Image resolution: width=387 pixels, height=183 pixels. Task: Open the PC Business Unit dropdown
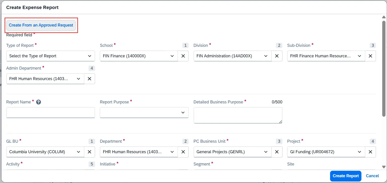pos(233,152)
